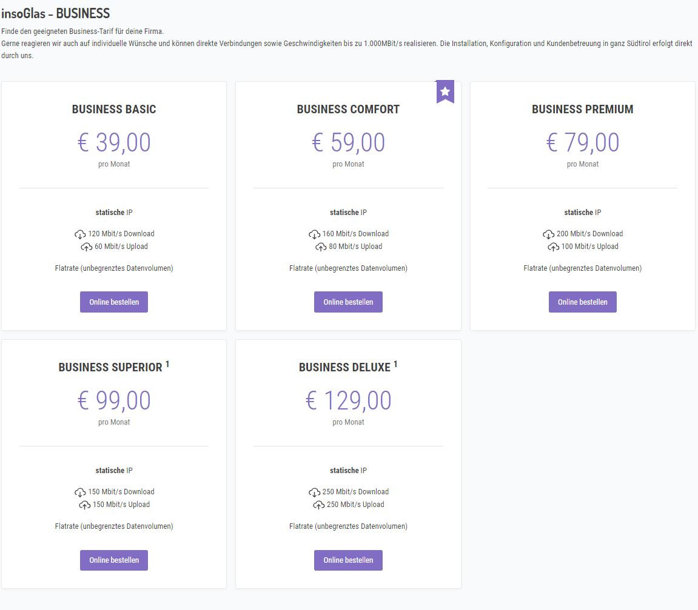Click the € 129,00 Deluxe price
Viewport: 698px width, 610px height.
(348, 400)
